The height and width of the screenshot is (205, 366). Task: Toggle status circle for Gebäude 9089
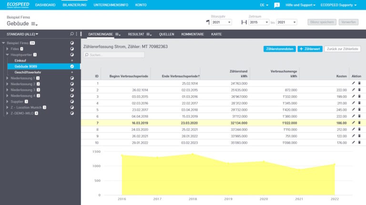tap(72, 66)
